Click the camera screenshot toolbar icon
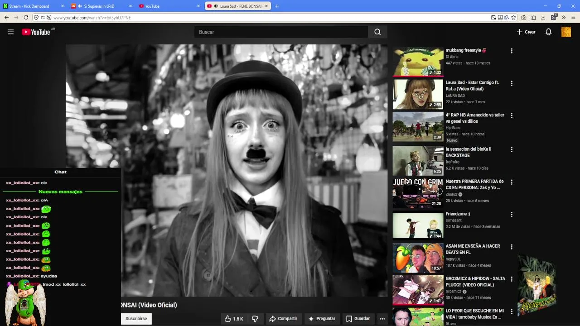 tap(524, 18)
